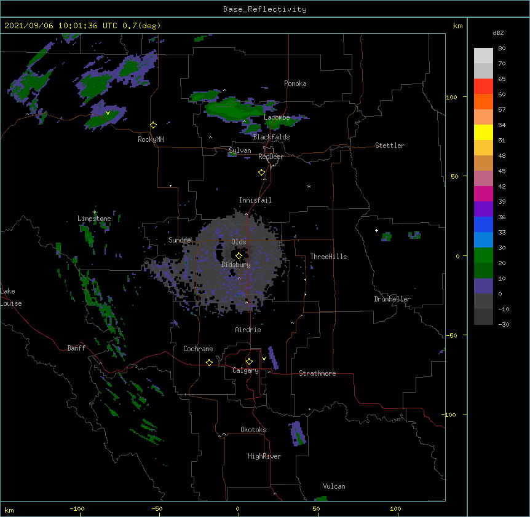
Task: Click the Didsbury town label
Action: point(236,265)
